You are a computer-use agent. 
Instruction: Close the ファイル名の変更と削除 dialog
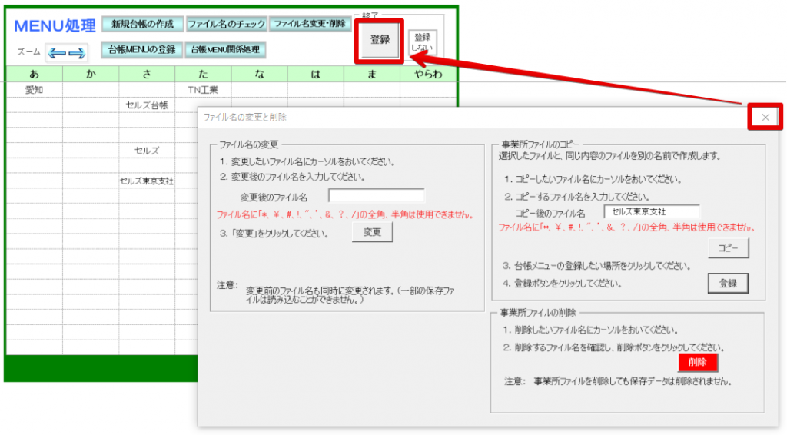765,118
